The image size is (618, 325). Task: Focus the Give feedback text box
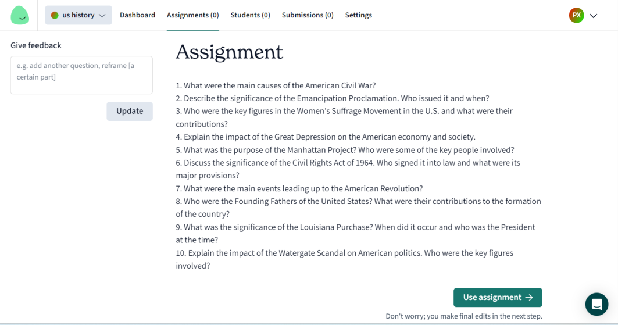[81, 75]
